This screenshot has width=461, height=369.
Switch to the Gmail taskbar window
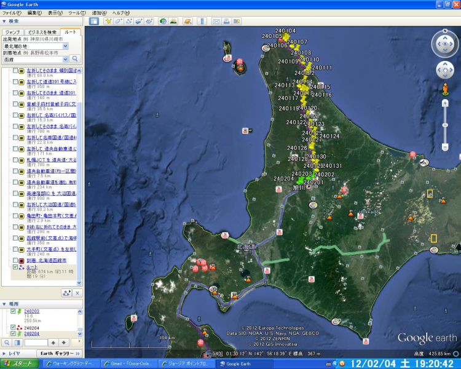coord(129,363)
